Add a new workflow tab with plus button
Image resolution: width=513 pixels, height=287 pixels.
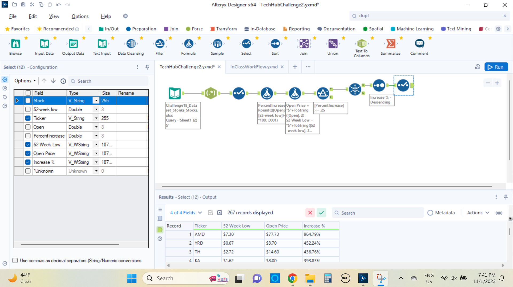pos(295,67)
